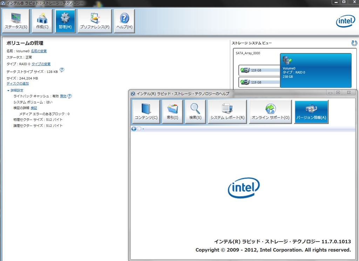Click the 名前：Volume0 text
Screen dimensions: 359x261
(x=18, y=51)
